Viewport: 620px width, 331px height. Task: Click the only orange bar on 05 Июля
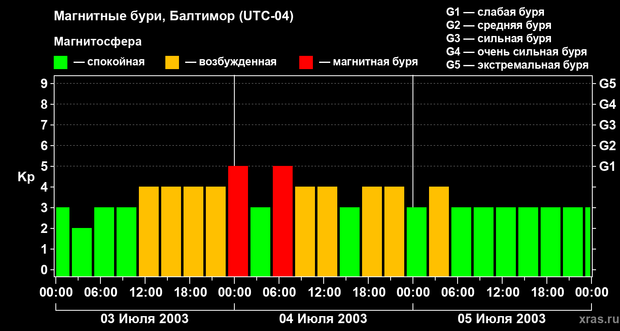(439, 231)
